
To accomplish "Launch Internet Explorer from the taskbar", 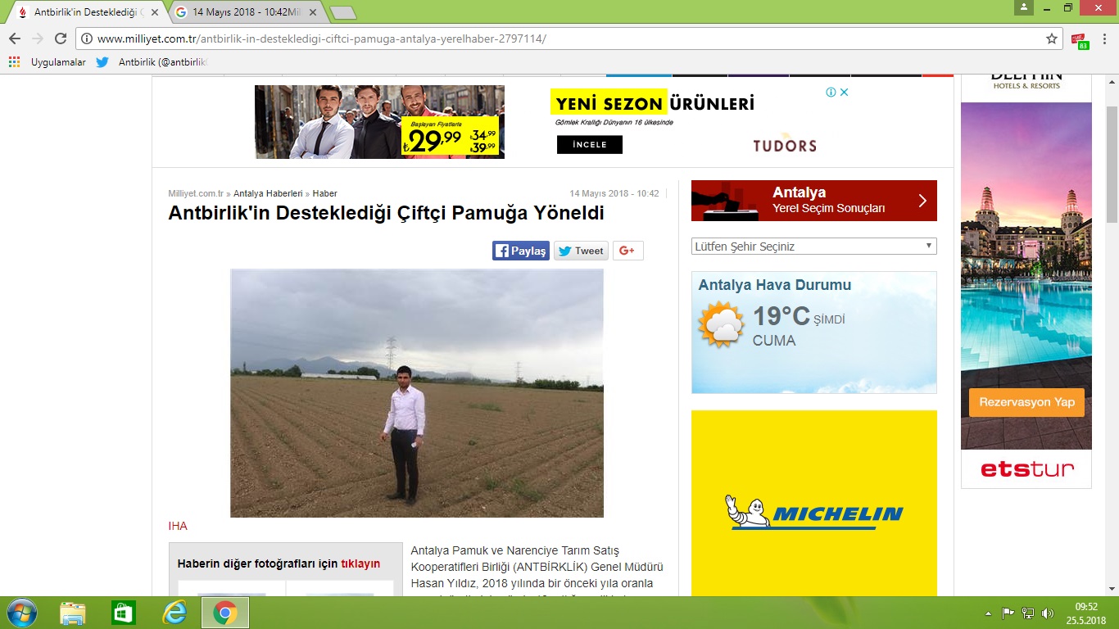I will point(174,613).
